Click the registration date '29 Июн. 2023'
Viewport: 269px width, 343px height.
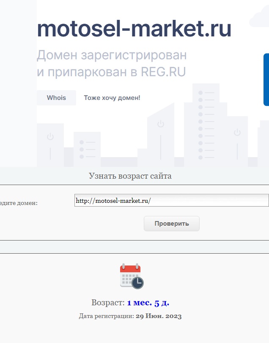point(159,316)
